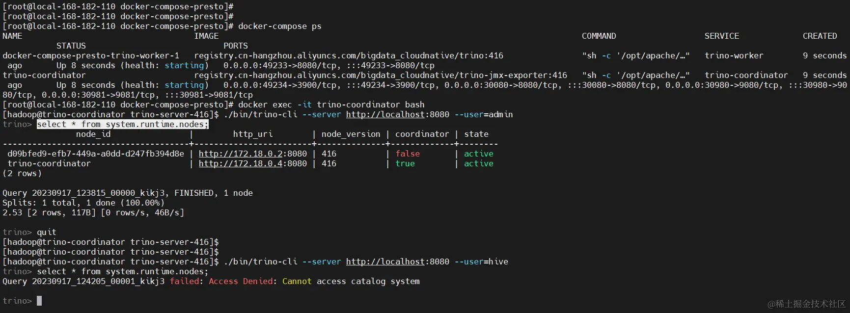Click the state column header
Image resolution: width=850 pixels, height=313 pixels.
[x=476, y=134]
